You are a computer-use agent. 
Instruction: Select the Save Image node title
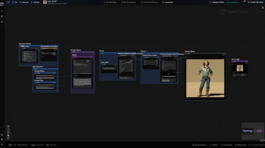pyautogui.click(x=236, y=59)
